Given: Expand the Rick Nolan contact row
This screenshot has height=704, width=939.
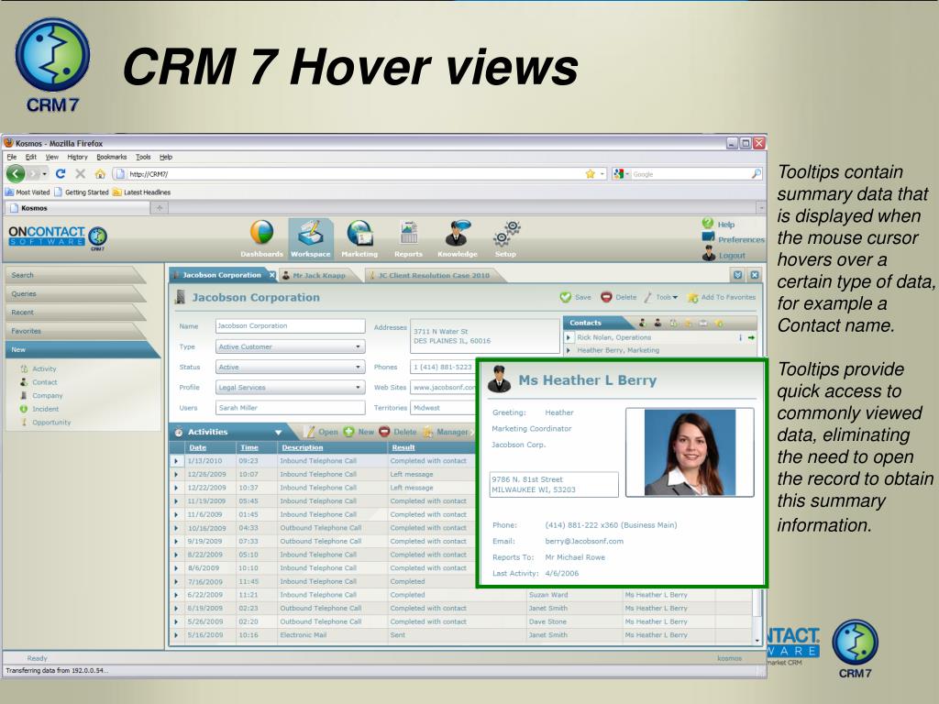Looking at the screenshot, I should pyautogui.click(x=569, y=337).
